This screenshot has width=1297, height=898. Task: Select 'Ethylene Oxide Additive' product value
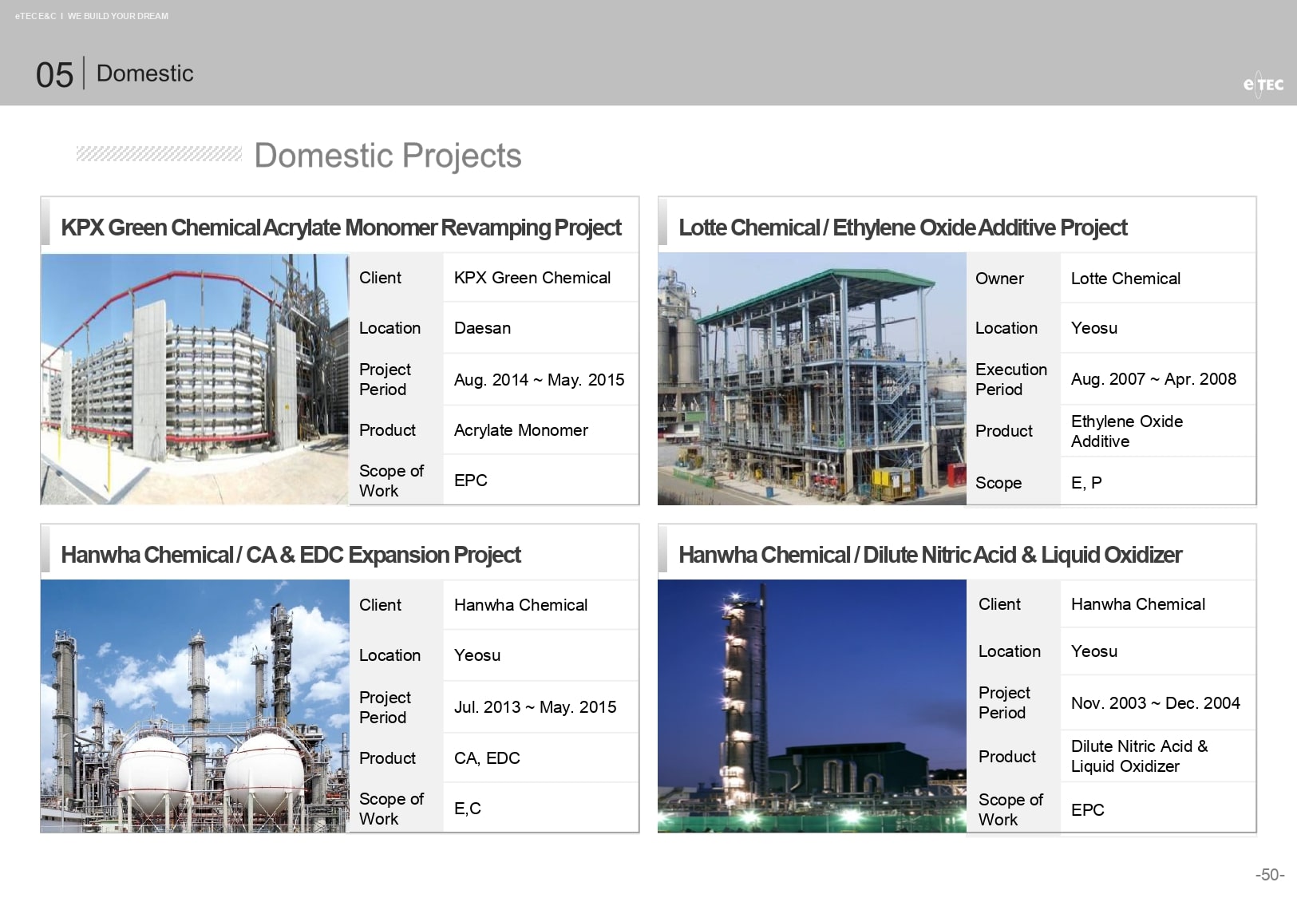(1127, 431)
